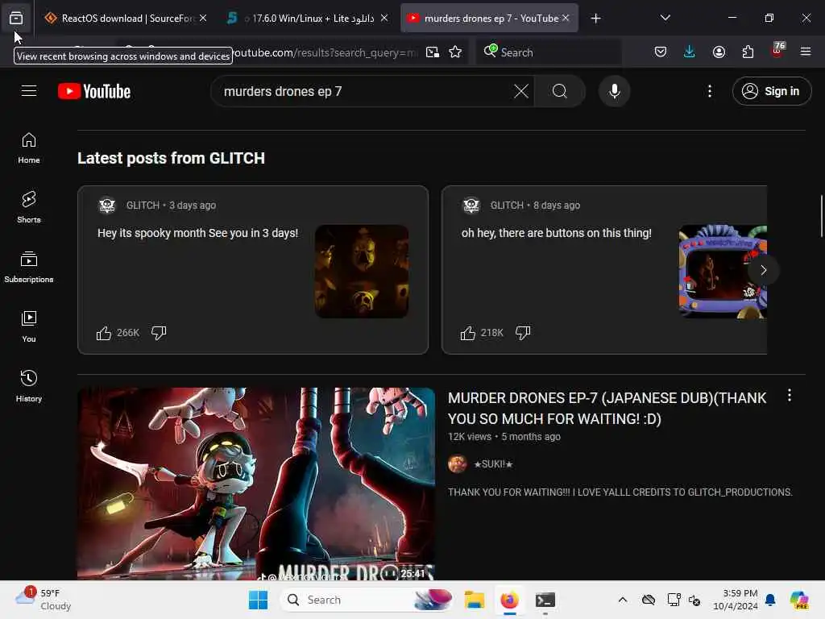Click GLITCH channel name on 3 days ago post
The width and height of the screenshot is (825, 619).
pyautogui.click(x=143, y=206)
